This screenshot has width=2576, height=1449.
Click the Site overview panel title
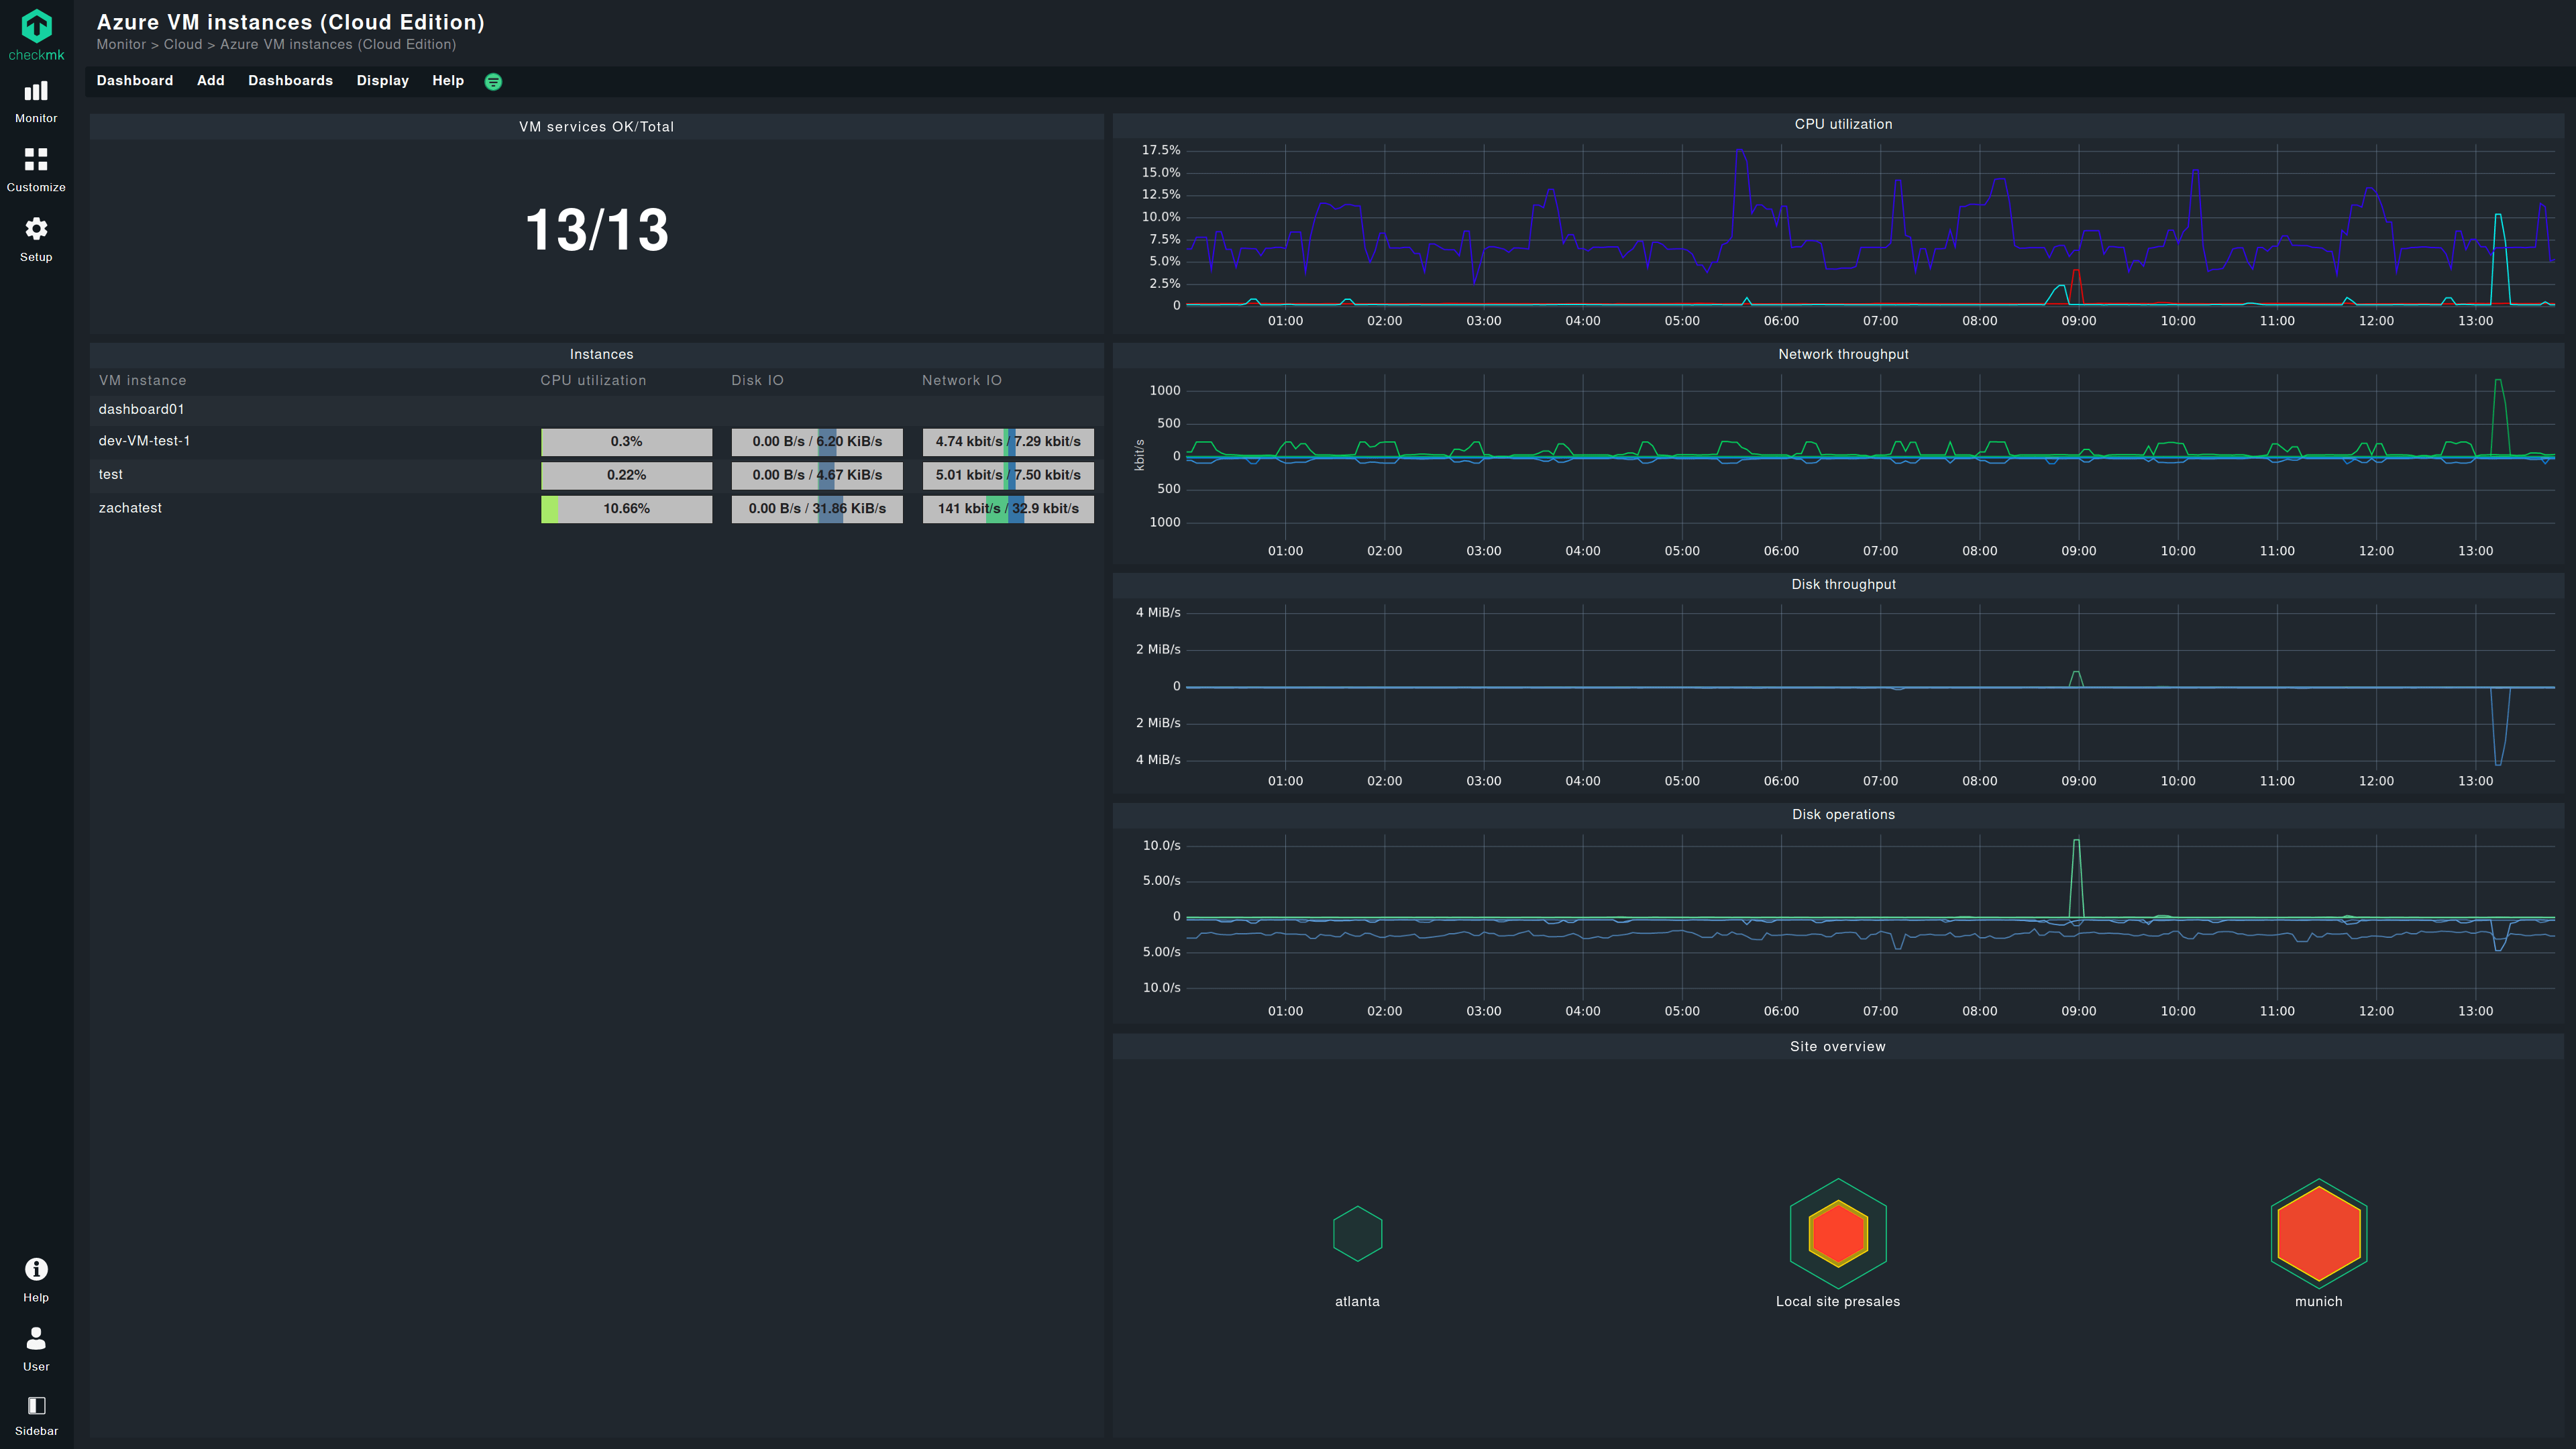[1838, 1046]
